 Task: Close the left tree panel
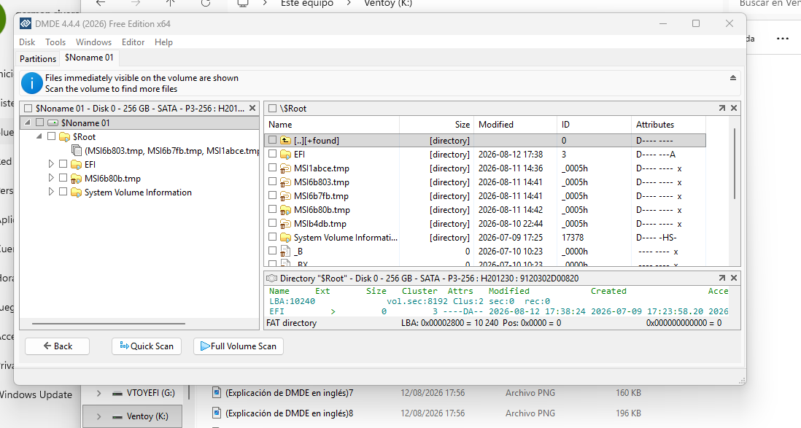coord(252,109)
